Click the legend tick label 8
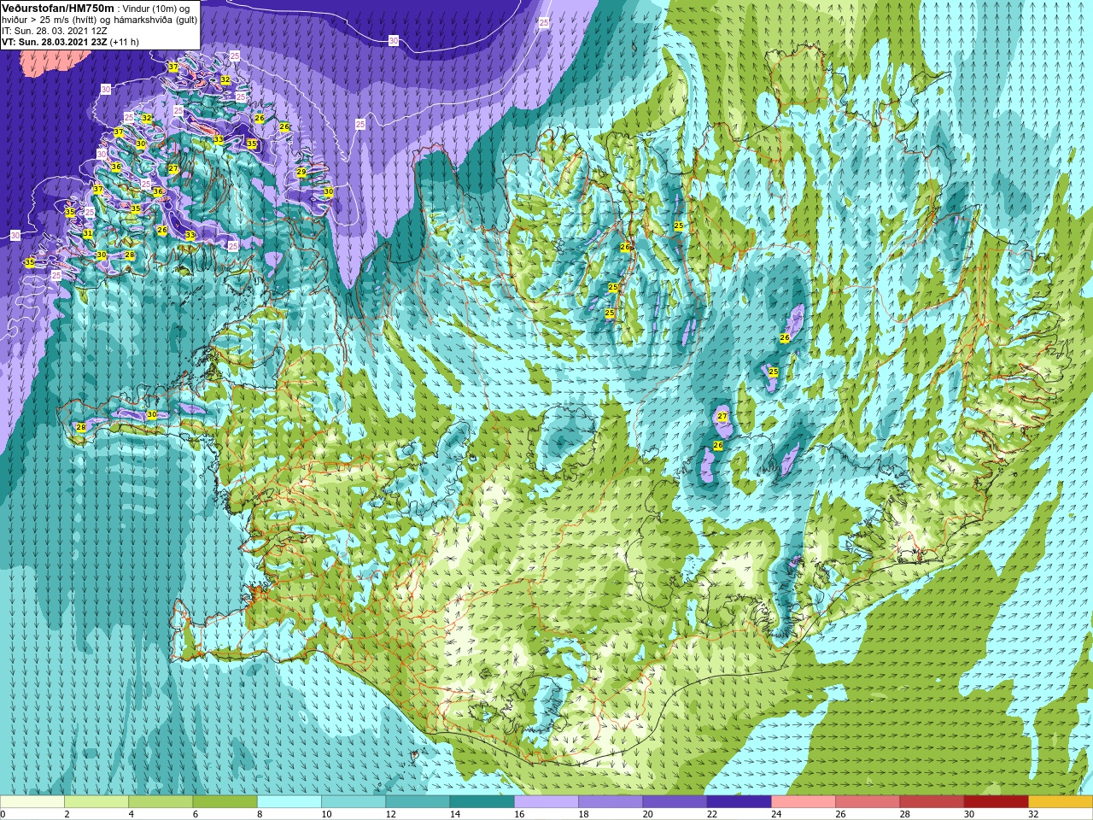This screenshot has height=820, width=1093. click(260, 814)
